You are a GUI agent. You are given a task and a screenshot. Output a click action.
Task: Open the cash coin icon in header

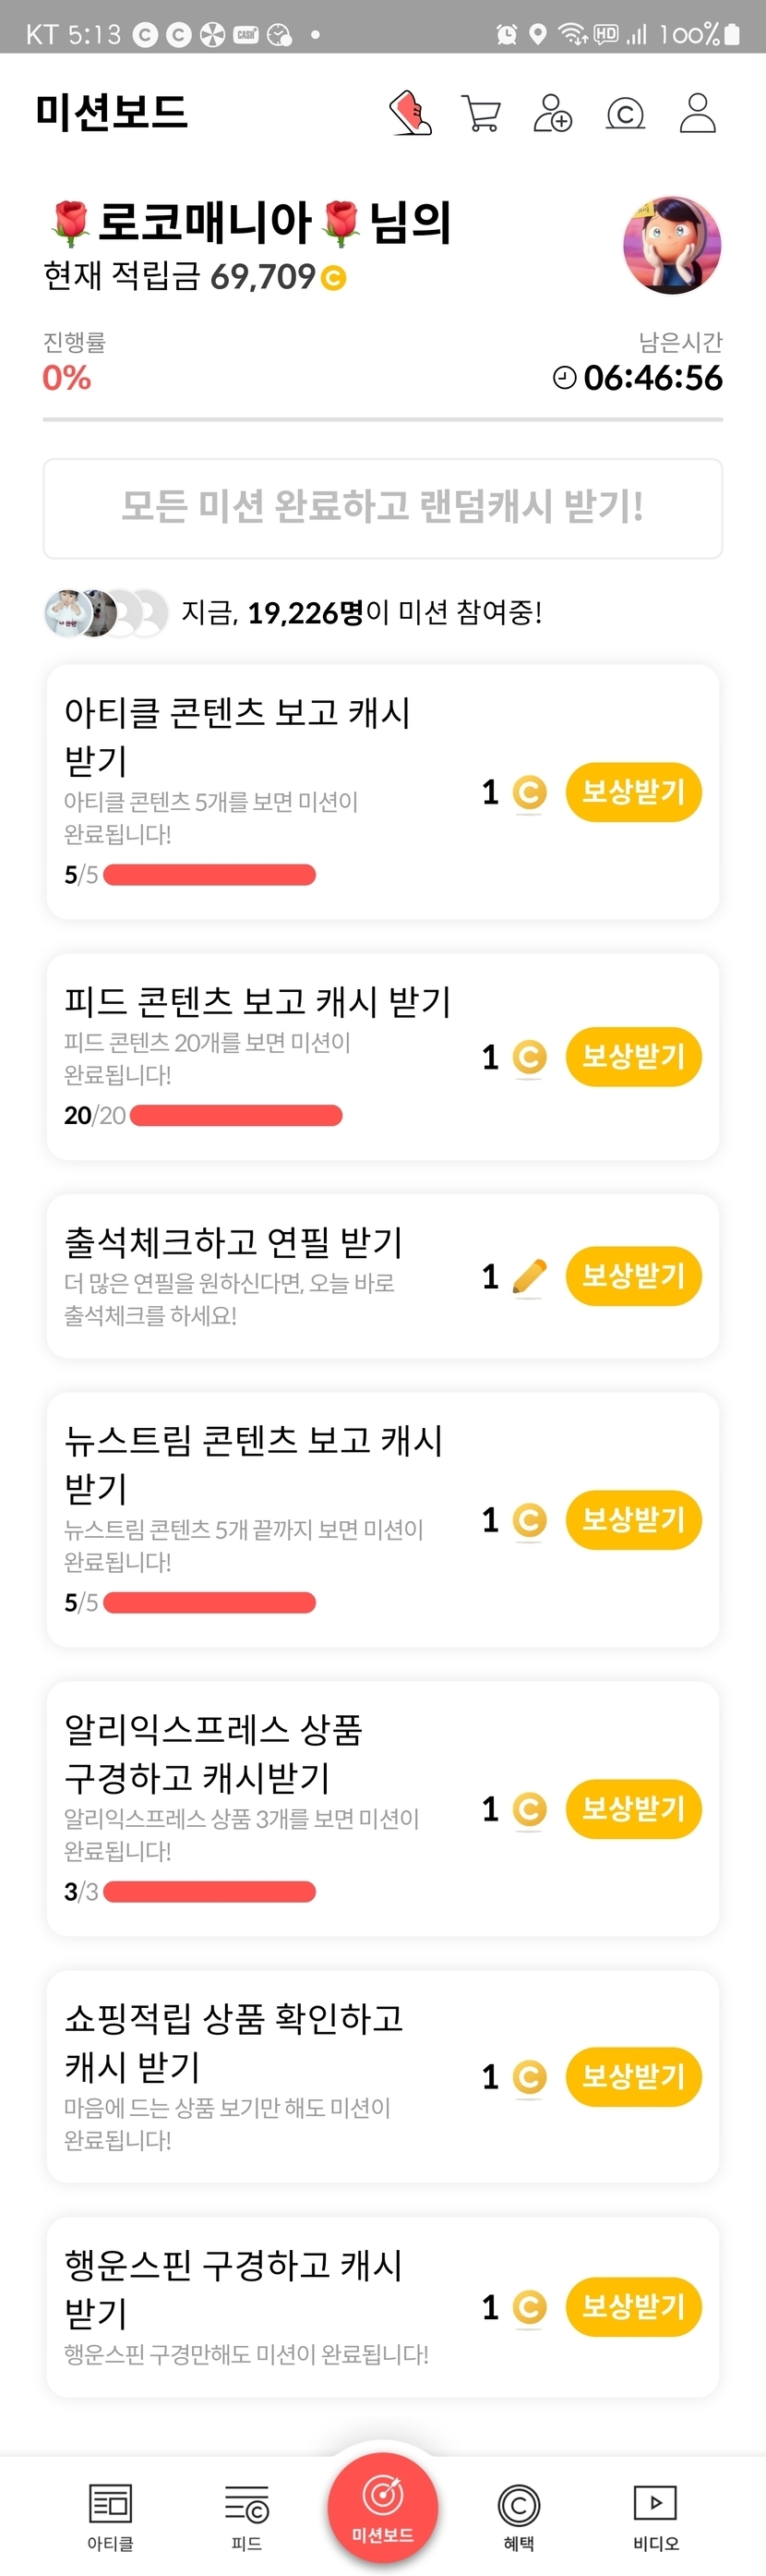click(625, 114)
